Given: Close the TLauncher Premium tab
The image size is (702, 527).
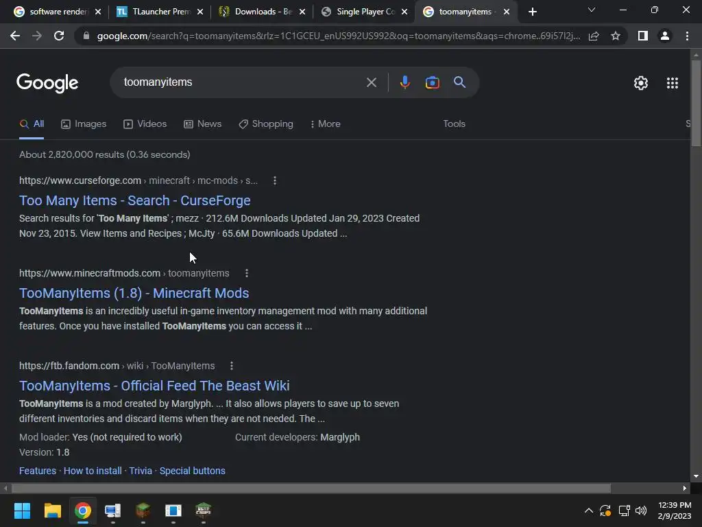Looking at the screenshot, I should pyautogui.click(x=200, y=12).
